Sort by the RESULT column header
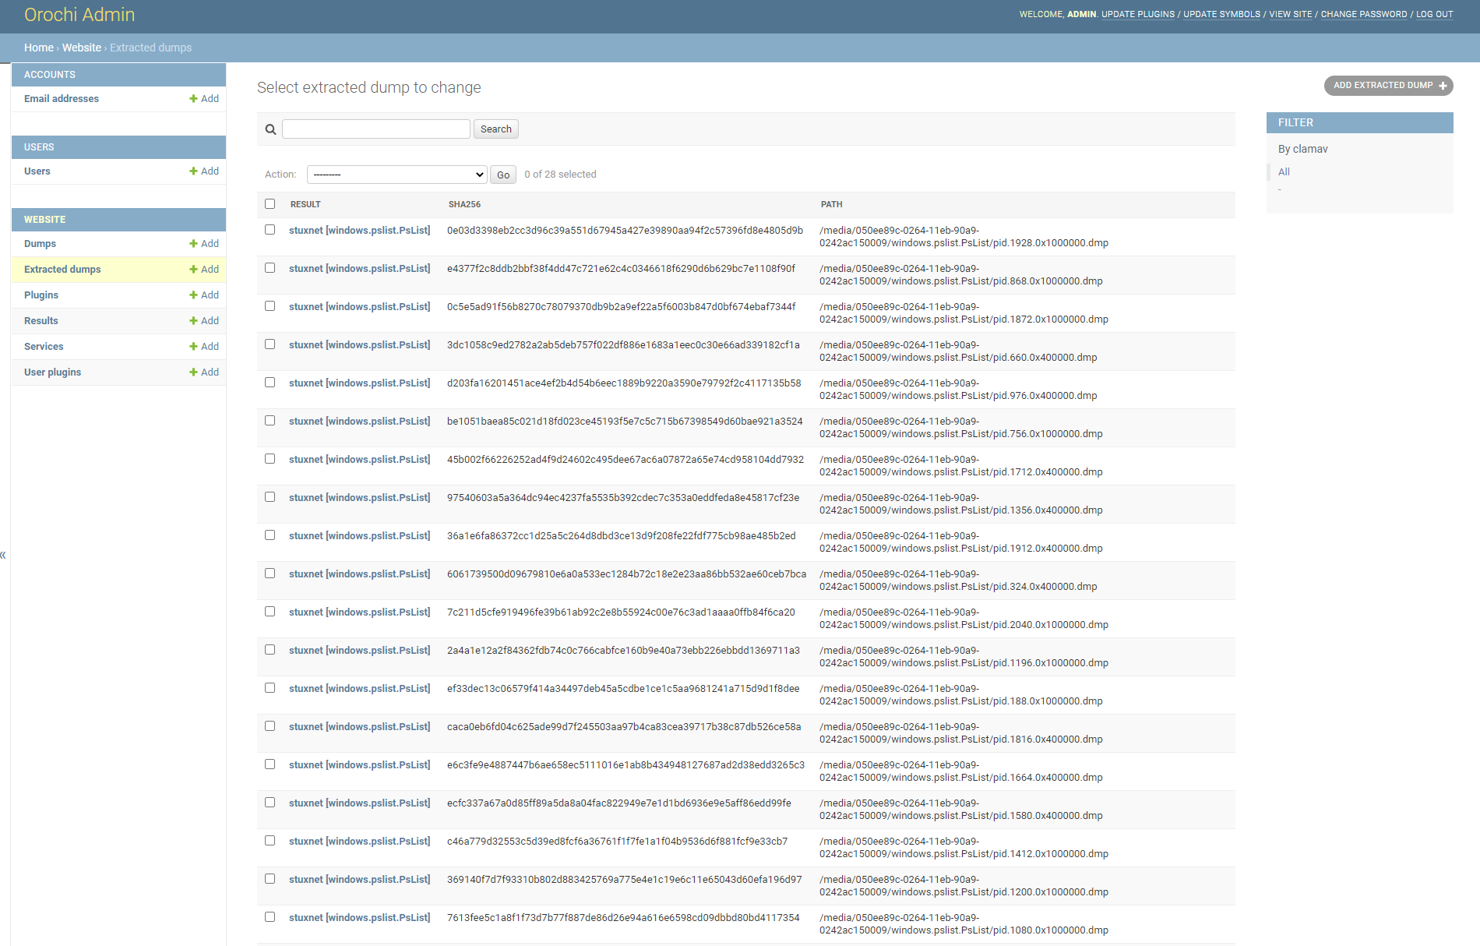1480x946 pixels. pos(305,204)
